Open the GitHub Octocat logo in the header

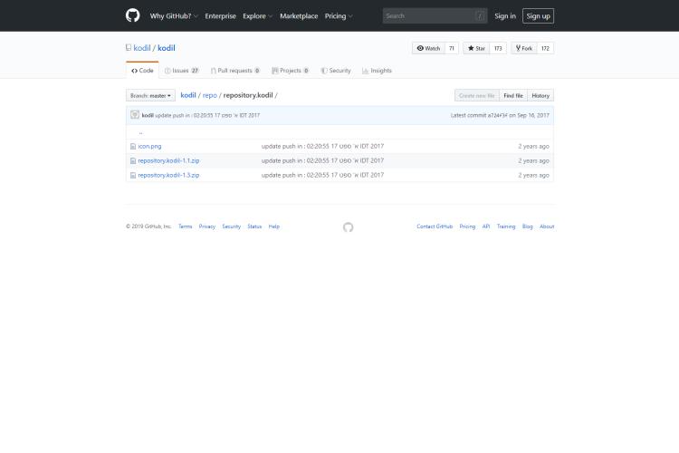click(x=132, y=15)
